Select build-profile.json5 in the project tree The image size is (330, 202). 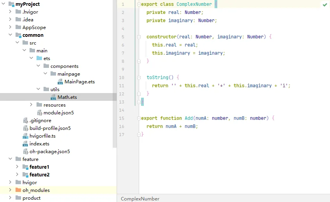point(50,128)
